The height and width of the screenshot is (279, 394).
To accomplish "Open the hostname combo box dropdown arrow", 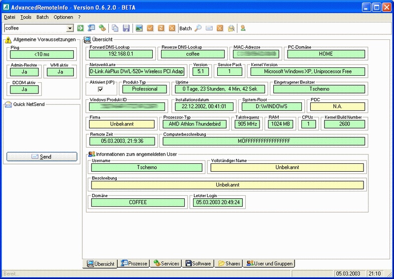I will 70,29.
